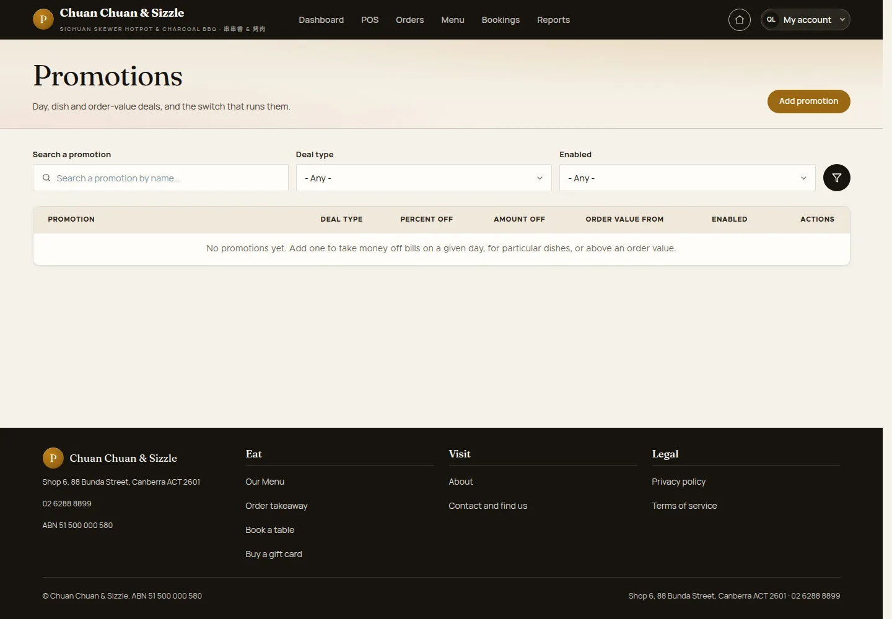
Task: Click the footer 'ABN 51 500 000 580' line
Action: [x=77, y=526]
